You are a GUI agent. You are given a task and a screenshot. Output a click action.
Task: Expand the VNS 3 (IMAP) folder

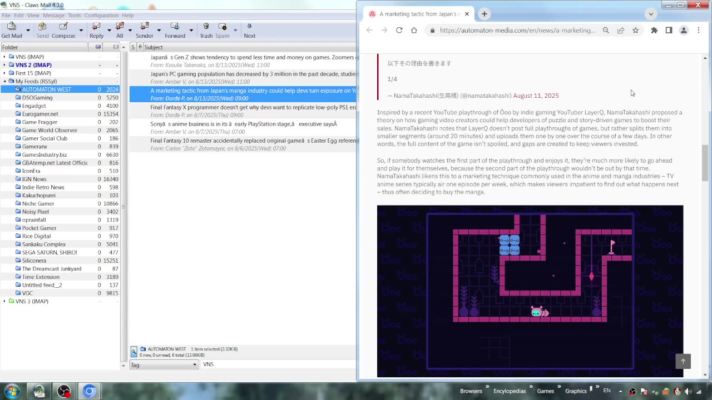tap(4, 301)
